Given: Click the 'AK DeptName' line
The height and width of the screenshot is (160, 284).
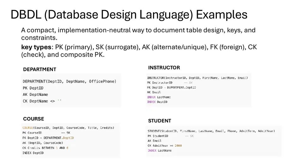Looking at the screenshot, I should (35, 95).
